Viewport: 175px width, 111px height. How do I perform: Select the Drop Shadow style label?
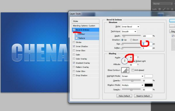coord(81,75)
